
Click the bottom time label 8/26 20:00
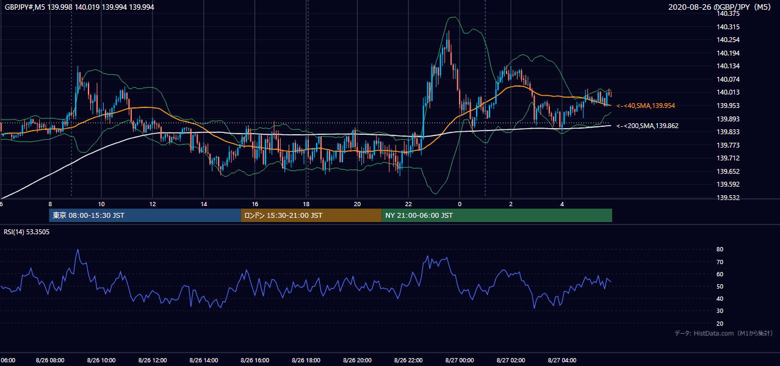pos(357,361)
